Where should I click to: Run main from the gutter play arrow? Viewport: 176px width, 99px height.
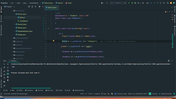[48, 28]
